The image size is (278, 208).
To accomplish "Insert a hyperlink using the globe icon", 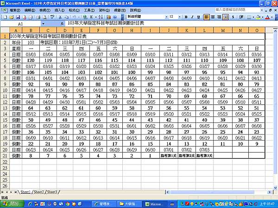I will coord(85,17).
